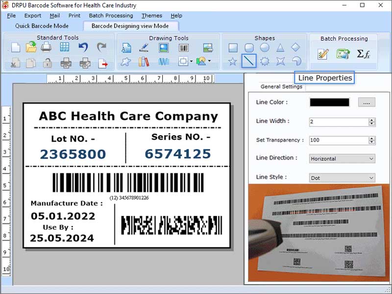Viewport: 392px width, 294px height.
Task: Click the barcode scanner photo thumbnail
Action: click(319, 233)
